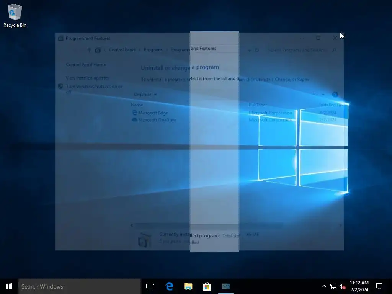Click the Programs breadcrumb segment
Screen dimensions: 392x294
(x=153, y=50)
